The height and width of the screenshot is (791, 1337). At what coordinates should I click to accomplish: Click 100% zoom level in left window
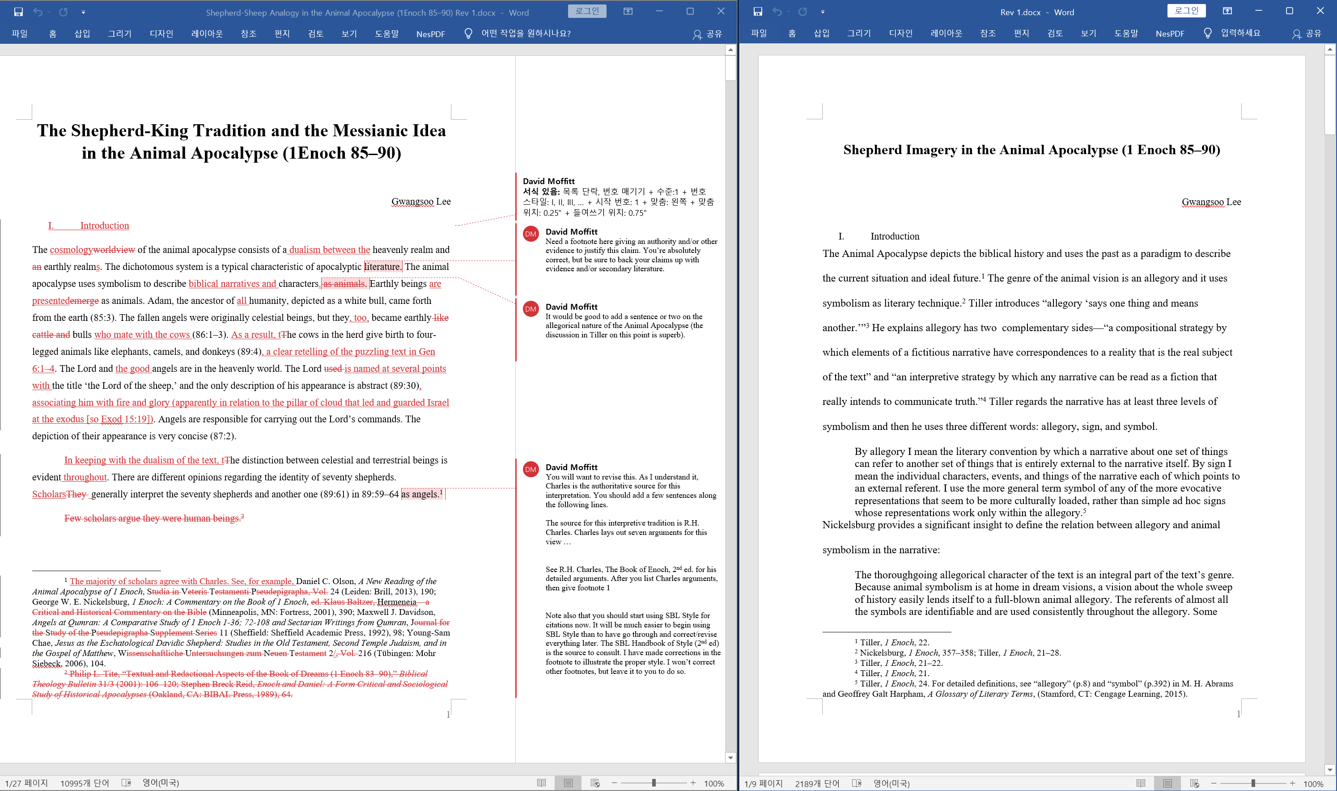click(714, 783)
